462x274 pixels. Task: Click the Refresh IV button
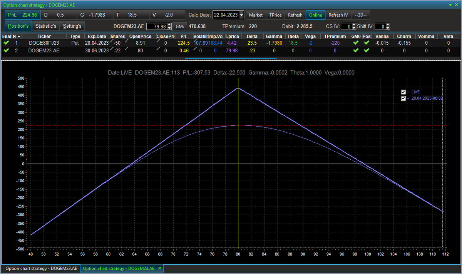click(x=338, y=15)
